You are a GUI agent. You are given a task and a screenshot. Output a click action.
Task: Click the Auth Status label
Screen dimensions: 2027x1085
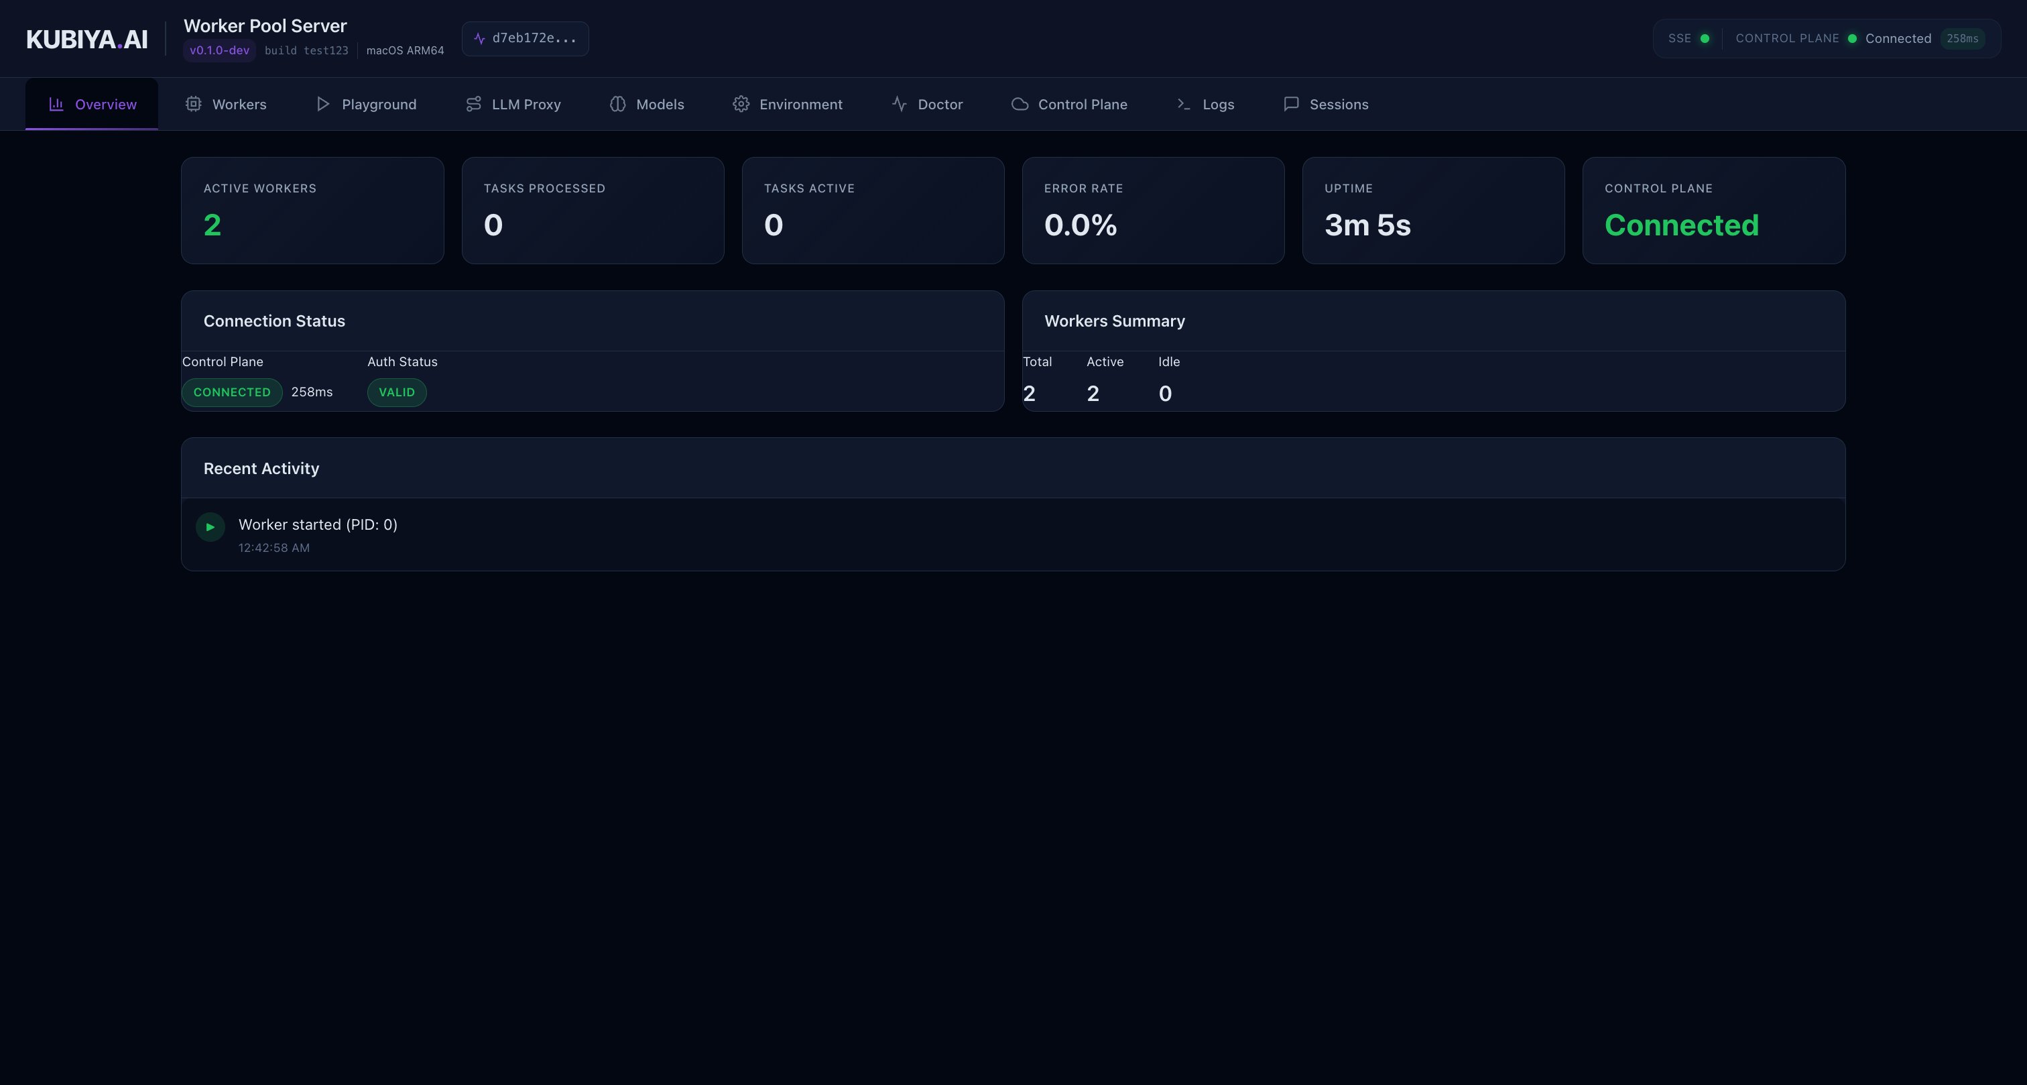tap(402, 362)
